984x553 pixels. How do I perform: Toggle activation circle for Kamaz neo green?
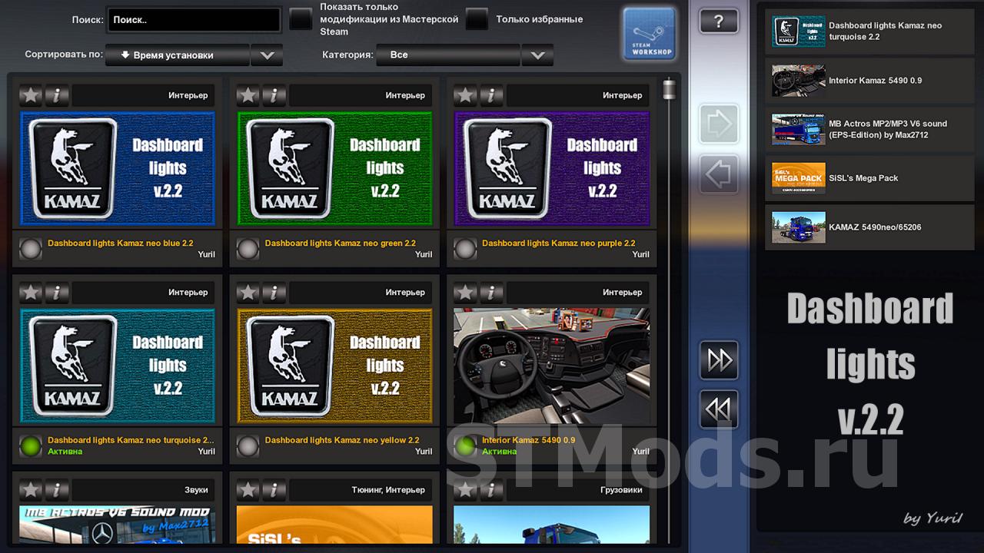248,249
